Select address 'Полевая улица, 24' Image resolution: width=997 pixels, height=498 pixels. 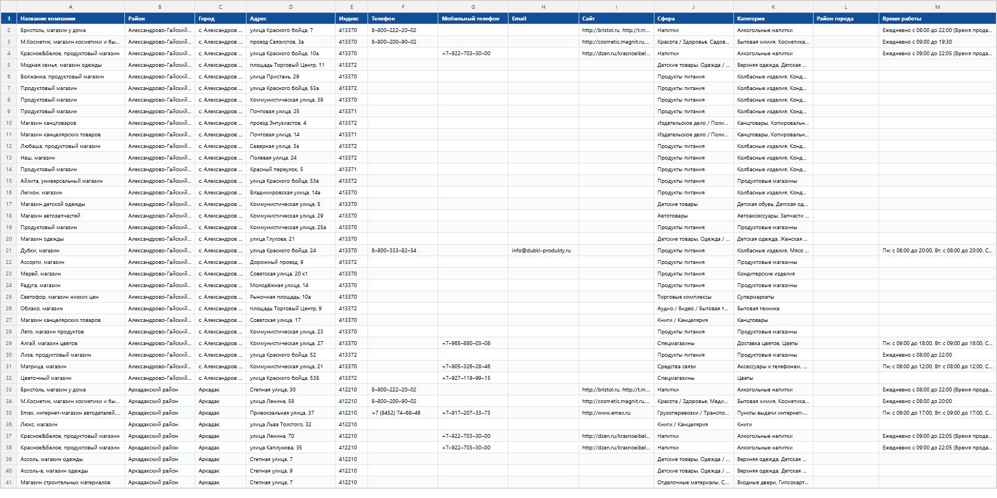coord(291,158)
